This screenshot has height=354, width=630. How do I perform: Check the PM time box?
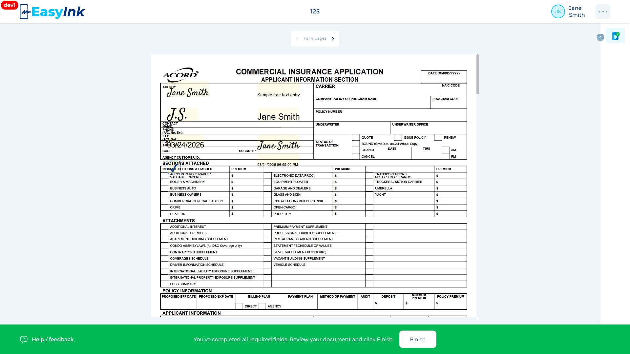pyautogui.click(x=446, y=156)
